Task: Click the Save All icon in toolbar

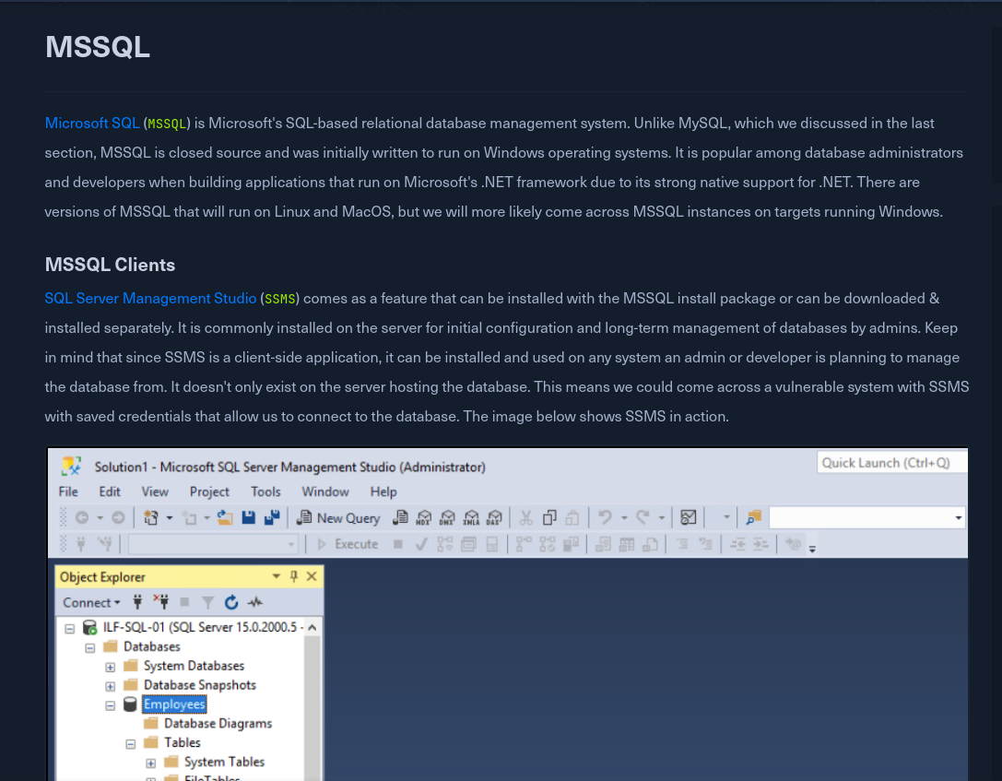Action: click(x=272, y=517)
